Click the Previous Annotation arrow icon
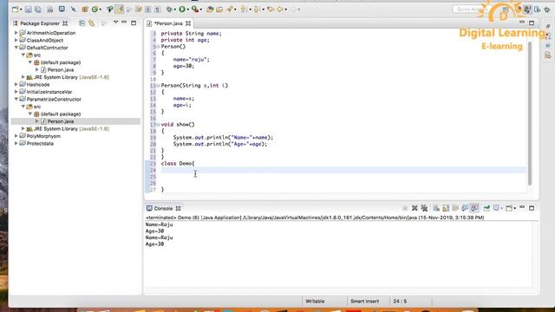The height and width of the screenshot is (312, 555). (x=257, y=10)
